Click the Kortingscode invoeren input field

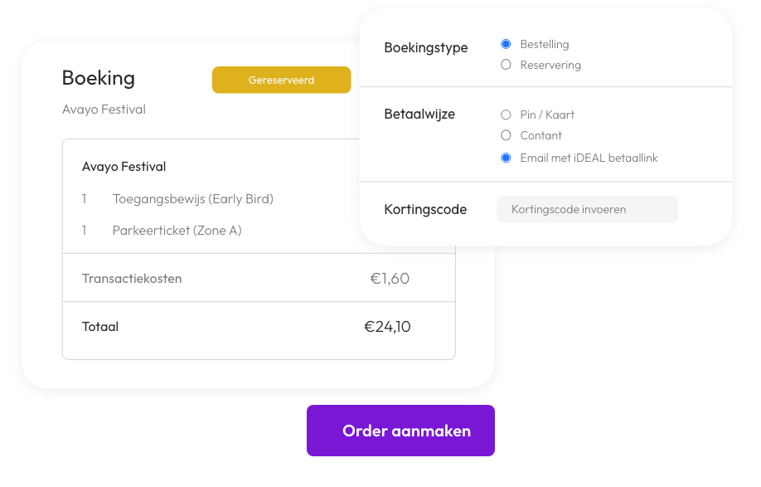pyautogui.click(x=587, y=209)
